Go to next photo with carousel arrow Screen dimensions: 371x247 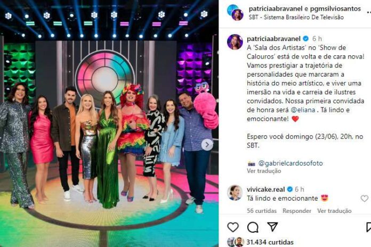point(207,145)
